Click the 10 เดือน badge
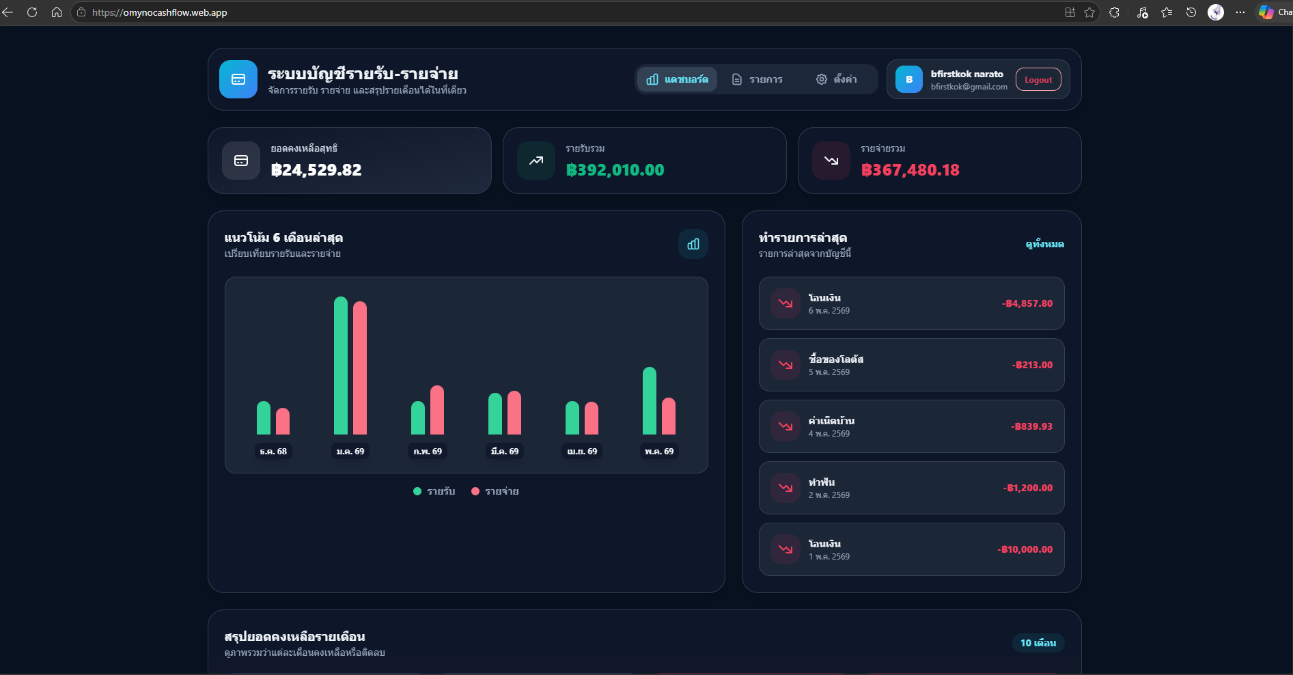This screenshot has width=1293, height=675. [1038, 643]
